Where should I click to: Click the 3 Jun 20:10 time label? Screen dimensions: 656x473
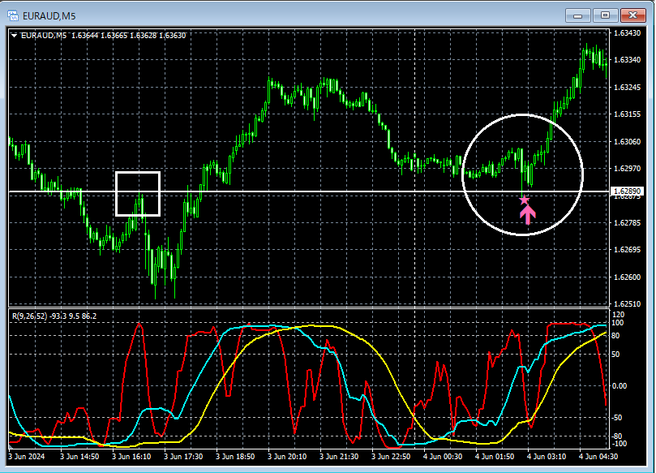pos(287,456)
